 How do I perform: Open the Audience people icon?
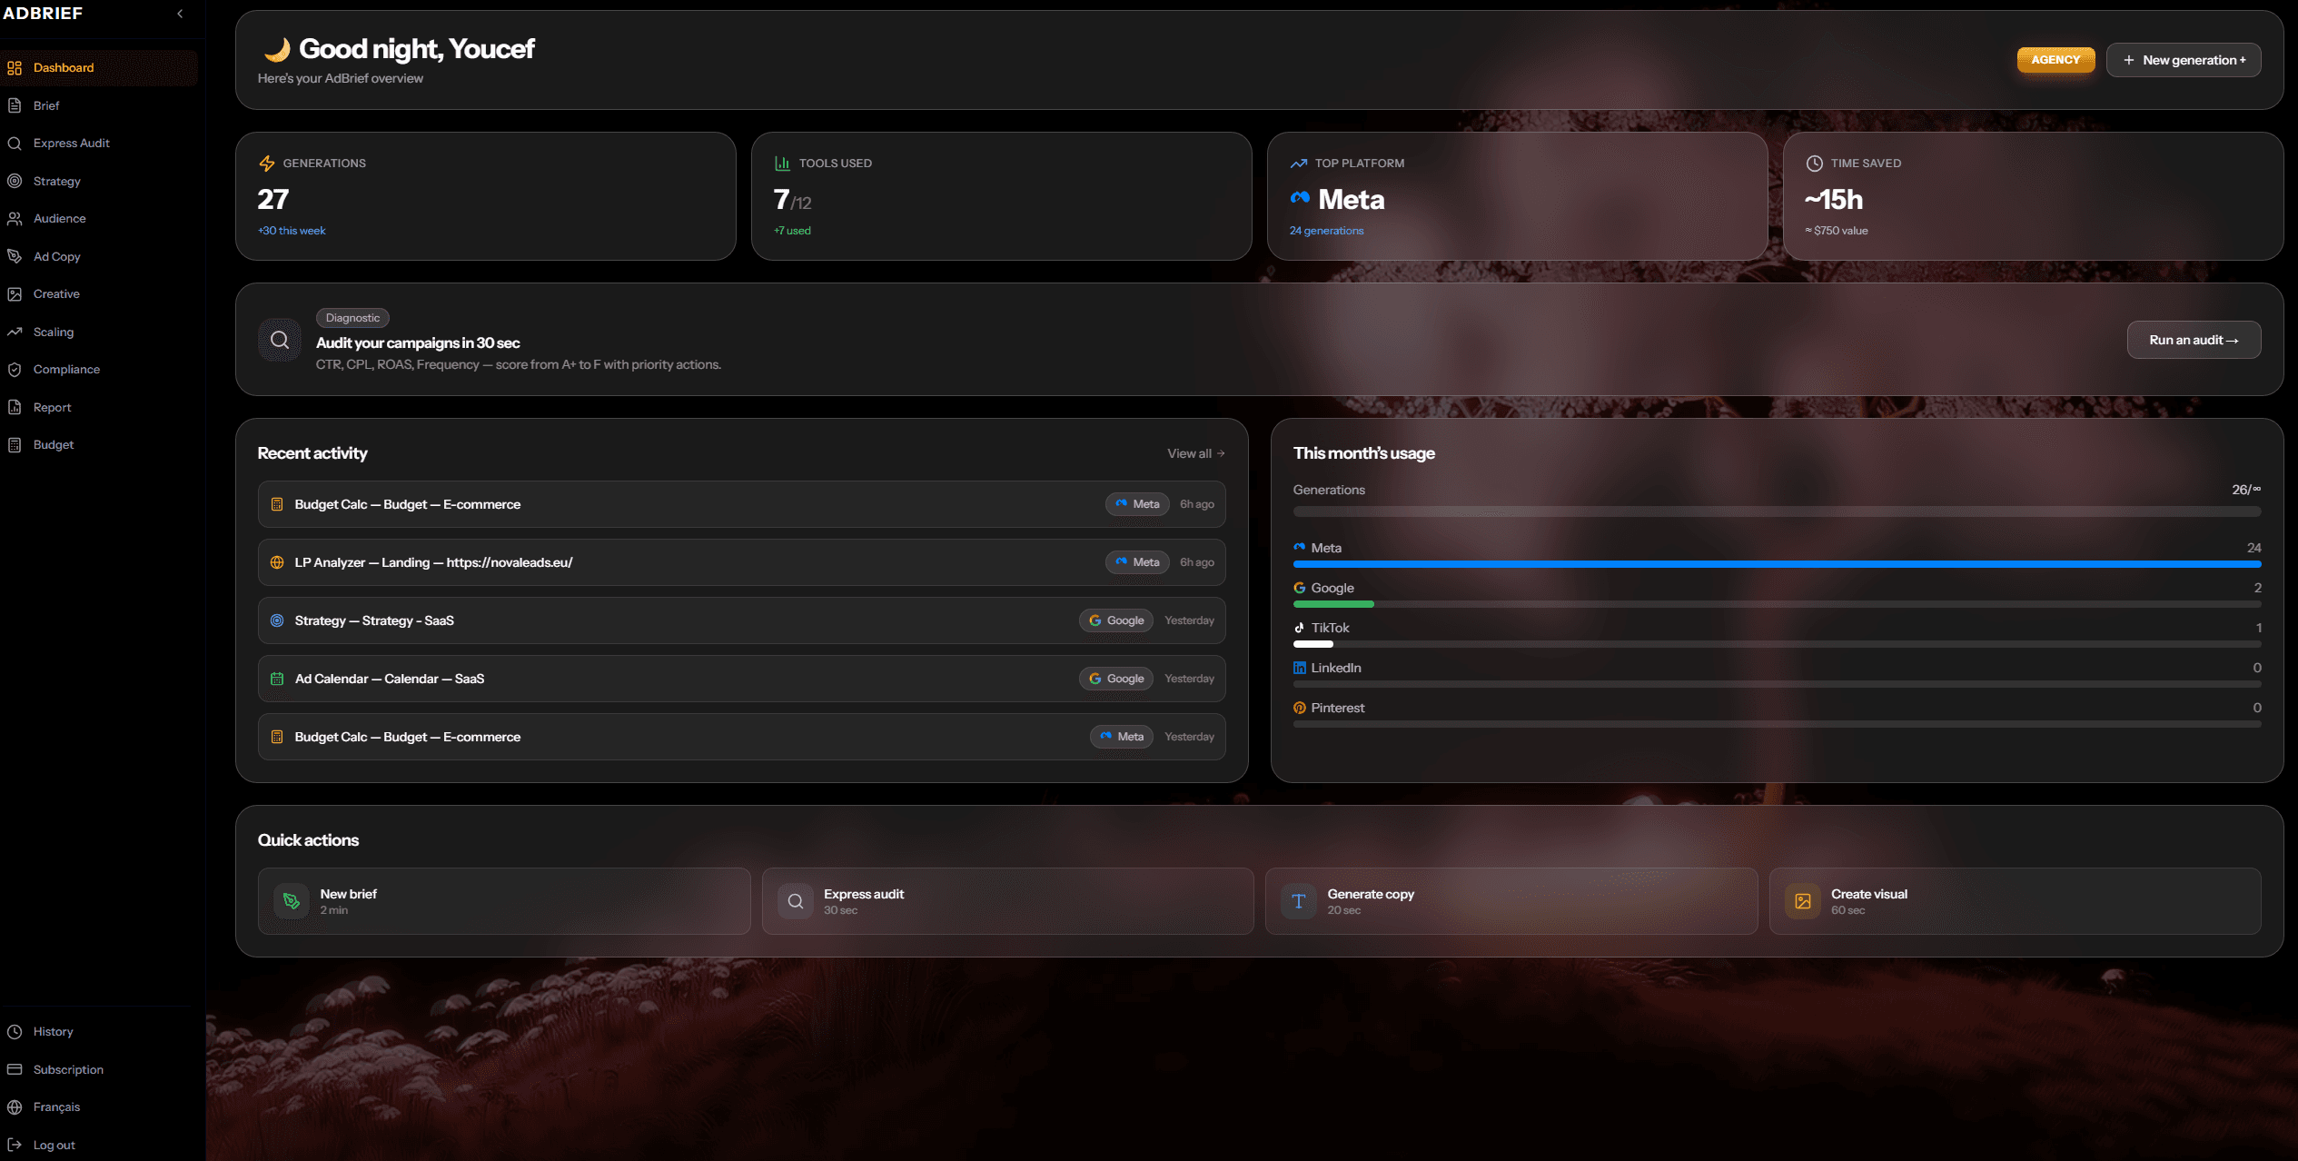(15, 219)
